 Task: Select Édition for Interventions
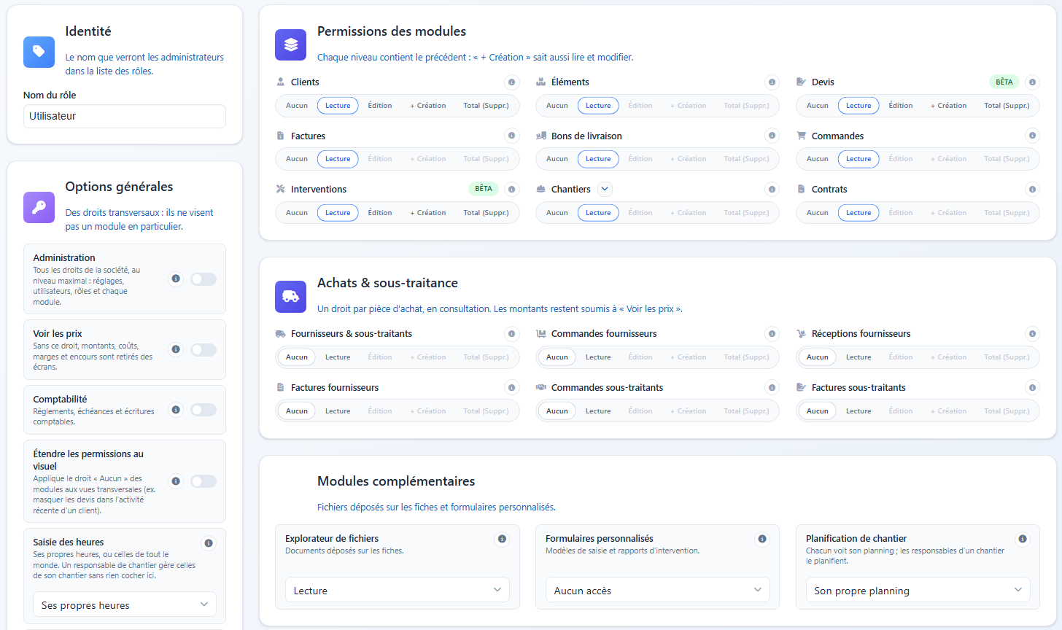coord(380,213)
